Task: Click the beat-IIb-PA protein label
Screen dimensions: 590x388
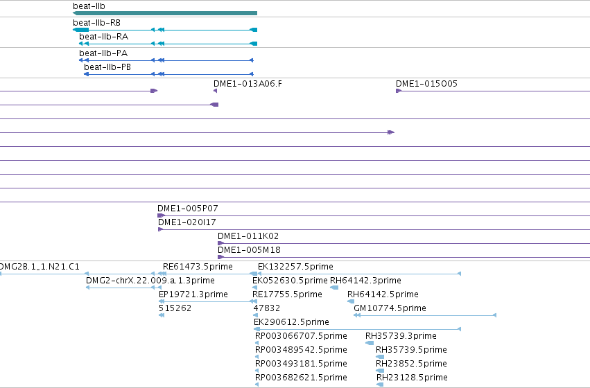Action: click(x=103, y=53)
